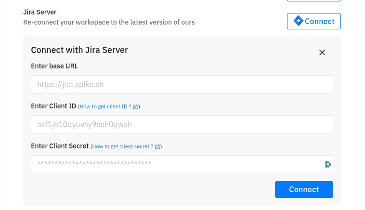The width and height of the screenshot is (365, 210).
Task: Click the Re-connect your workspace description text
Action: click(x=109, y=22)
